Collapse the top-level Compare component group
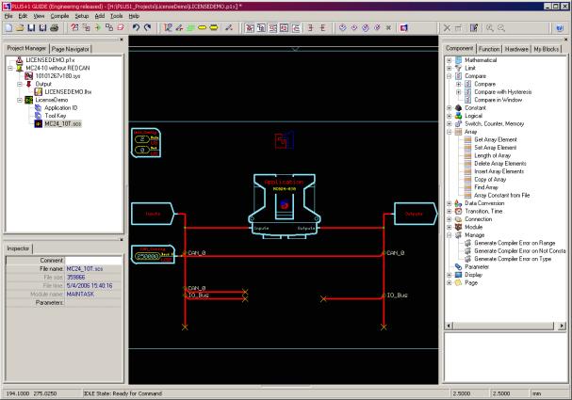This screenshot has width=572, height=400. click(449, 76)
